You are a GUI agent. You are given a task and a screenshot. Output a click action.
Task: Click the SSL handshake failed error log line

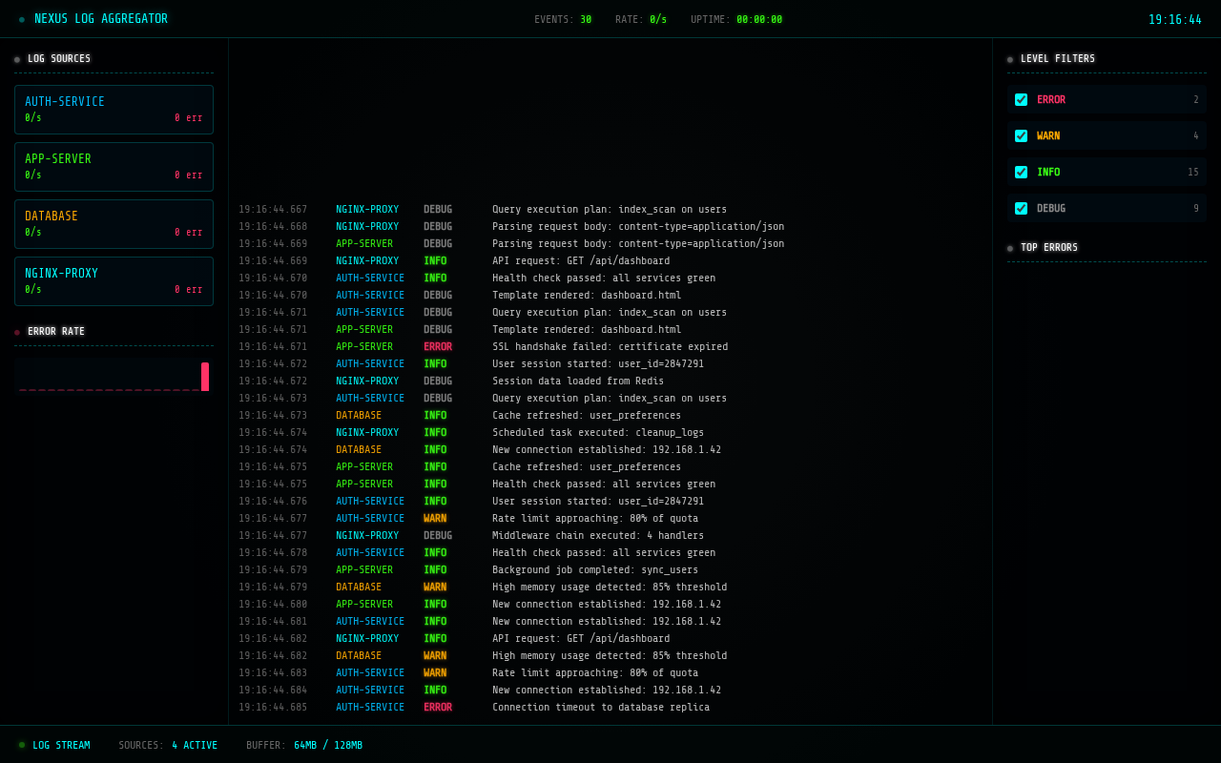[x=609, y=346]
